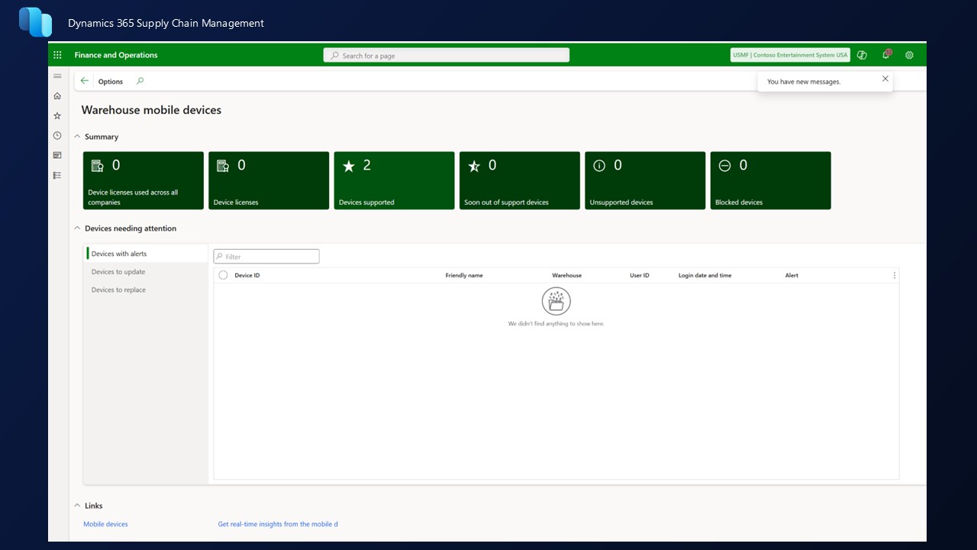The image size is (977, 550).
Task: Click the Unsupported devices info icon
Action: pos(599,166)
